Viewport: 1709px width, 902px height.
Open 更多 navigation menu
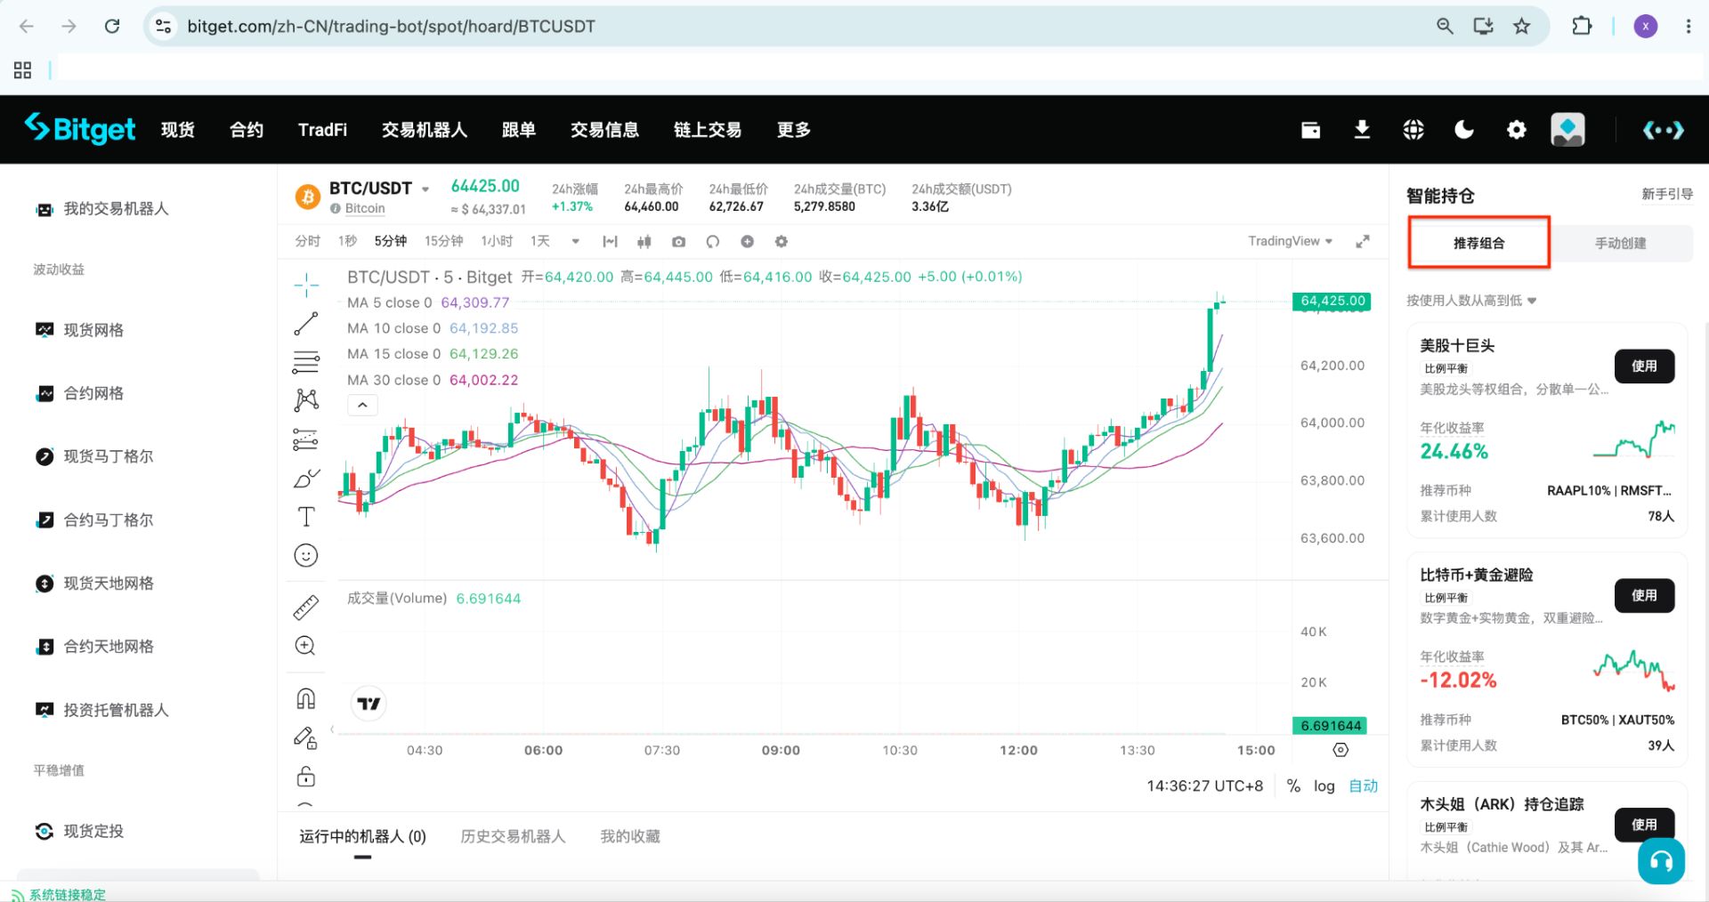[x=793, y=130]
